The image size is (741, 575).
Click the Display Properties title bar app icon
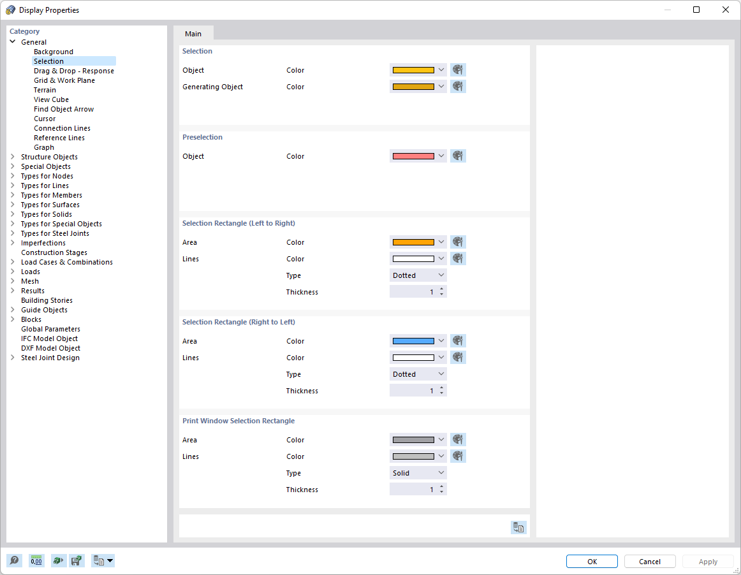[10, 10]
